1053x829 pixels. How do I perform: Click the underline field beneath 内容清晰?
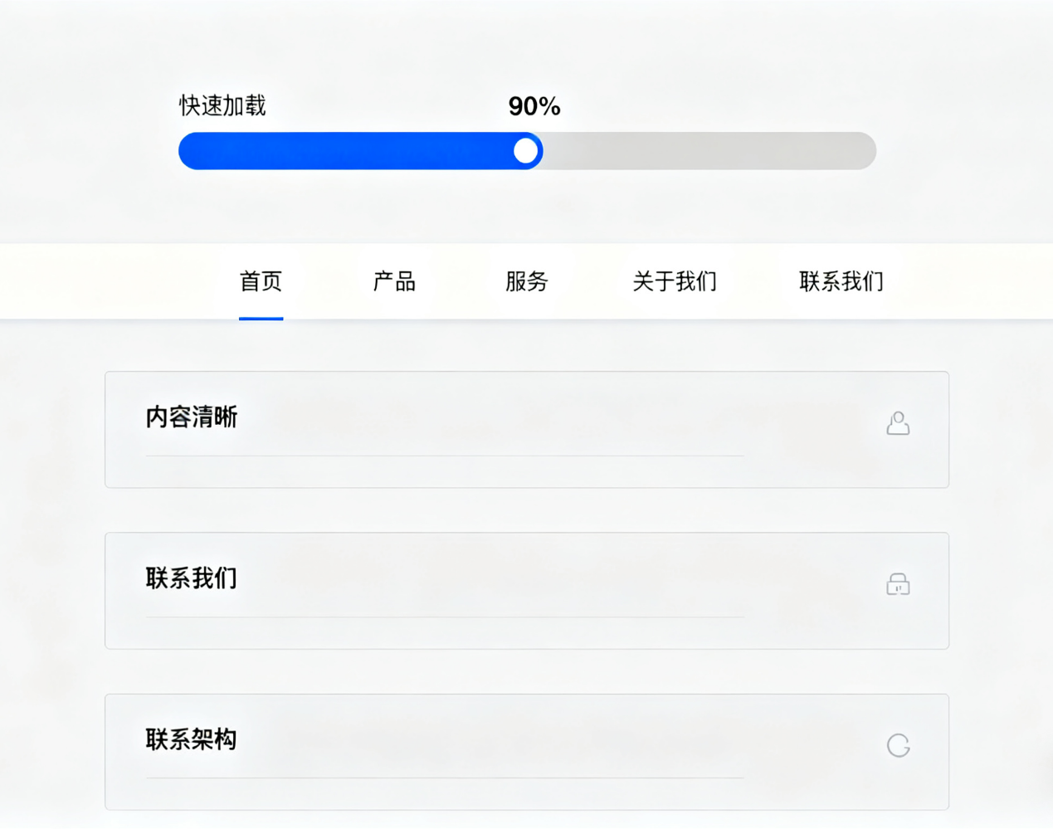click(444, 456)
